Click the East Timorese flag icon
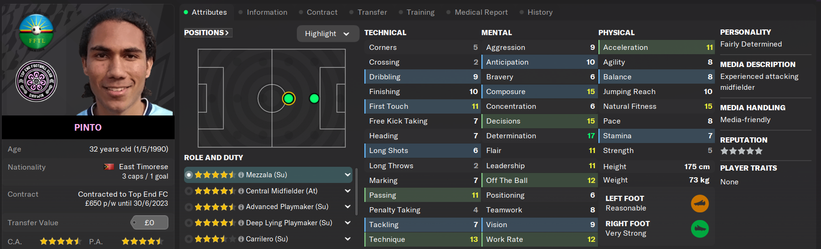 pos(109,167)
